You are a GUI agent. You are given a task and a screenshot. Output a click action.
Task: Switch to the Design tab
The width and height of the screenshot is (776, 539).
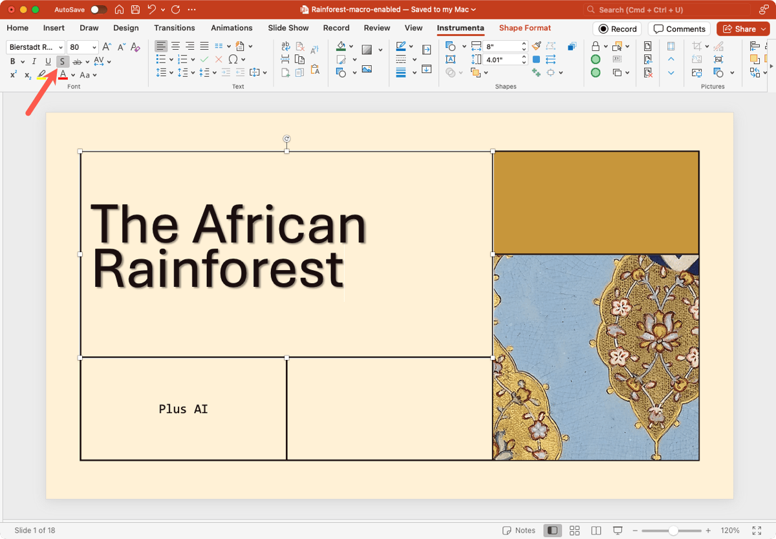pos(126,28)
